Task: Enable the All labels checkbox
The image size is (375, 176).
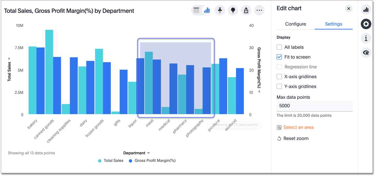Action: tap(279, 47)
